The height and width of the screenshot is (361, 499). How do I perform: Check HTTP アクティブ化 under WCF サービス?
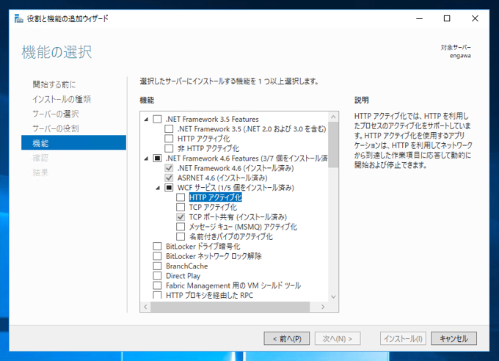(x=181, y=197)
